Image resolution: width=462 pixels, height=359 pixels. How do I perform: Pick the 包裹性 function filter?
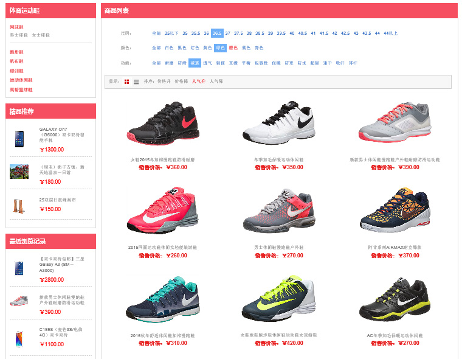(x=261, y=63)
